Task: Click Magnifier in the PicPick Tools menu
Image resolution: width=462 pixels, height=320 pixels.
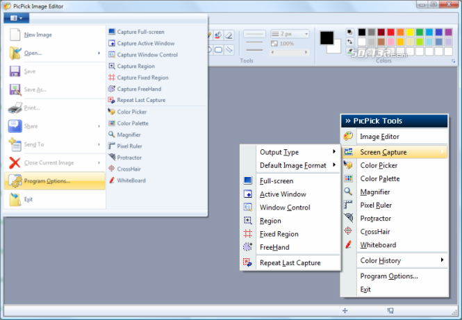Action: point(395,192)
